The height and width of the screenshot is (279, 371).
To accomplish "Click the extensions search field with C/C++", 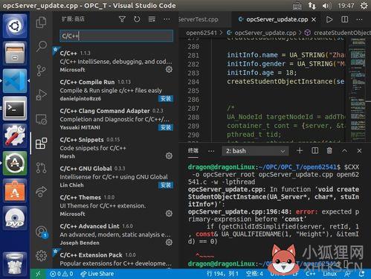I will 116,36.
